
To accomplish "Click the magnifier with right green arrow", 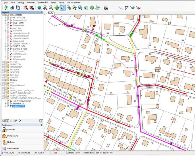I will coord(74,8).
